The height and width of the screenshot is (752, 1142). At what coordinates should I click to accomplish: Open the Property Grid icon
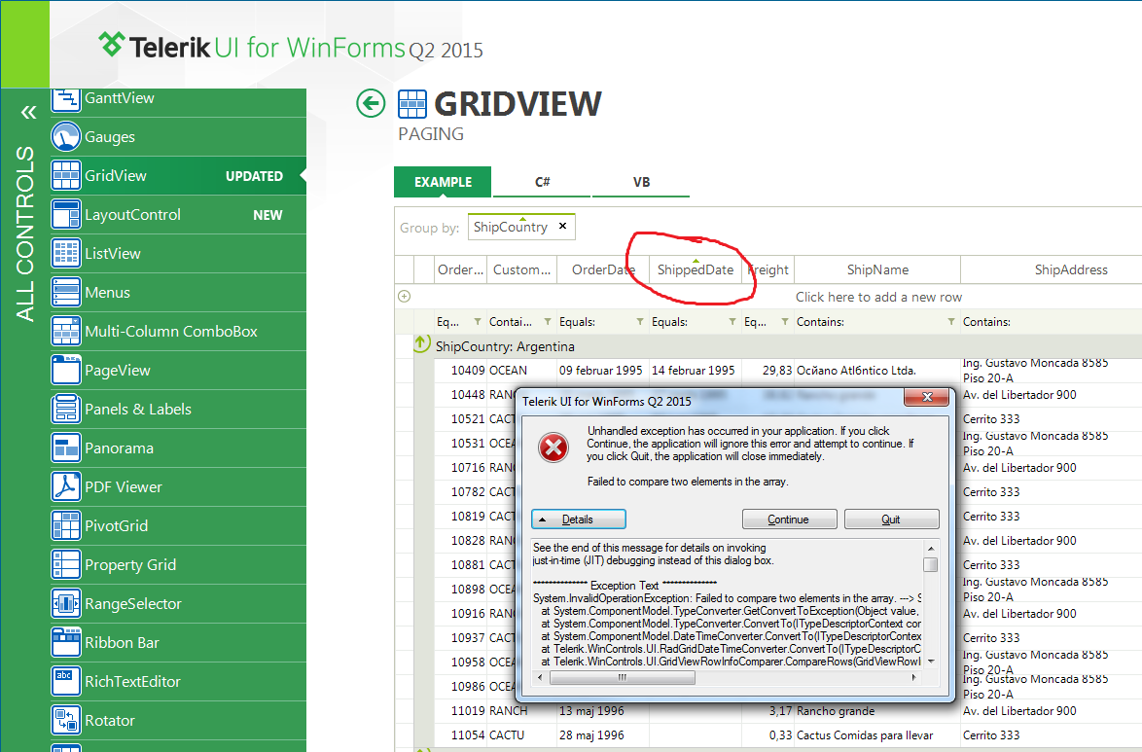coord(65,564)
